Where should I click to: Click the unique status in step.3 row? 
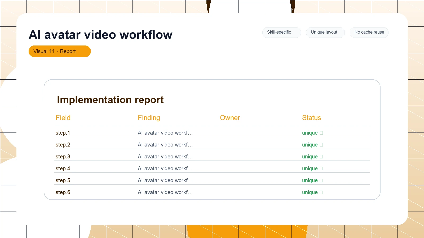[x=312, y=157]
